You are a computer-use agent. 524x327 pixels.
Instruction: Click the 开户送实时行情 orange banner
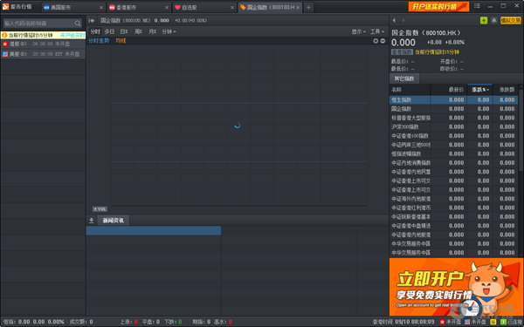tap(438, 6)
